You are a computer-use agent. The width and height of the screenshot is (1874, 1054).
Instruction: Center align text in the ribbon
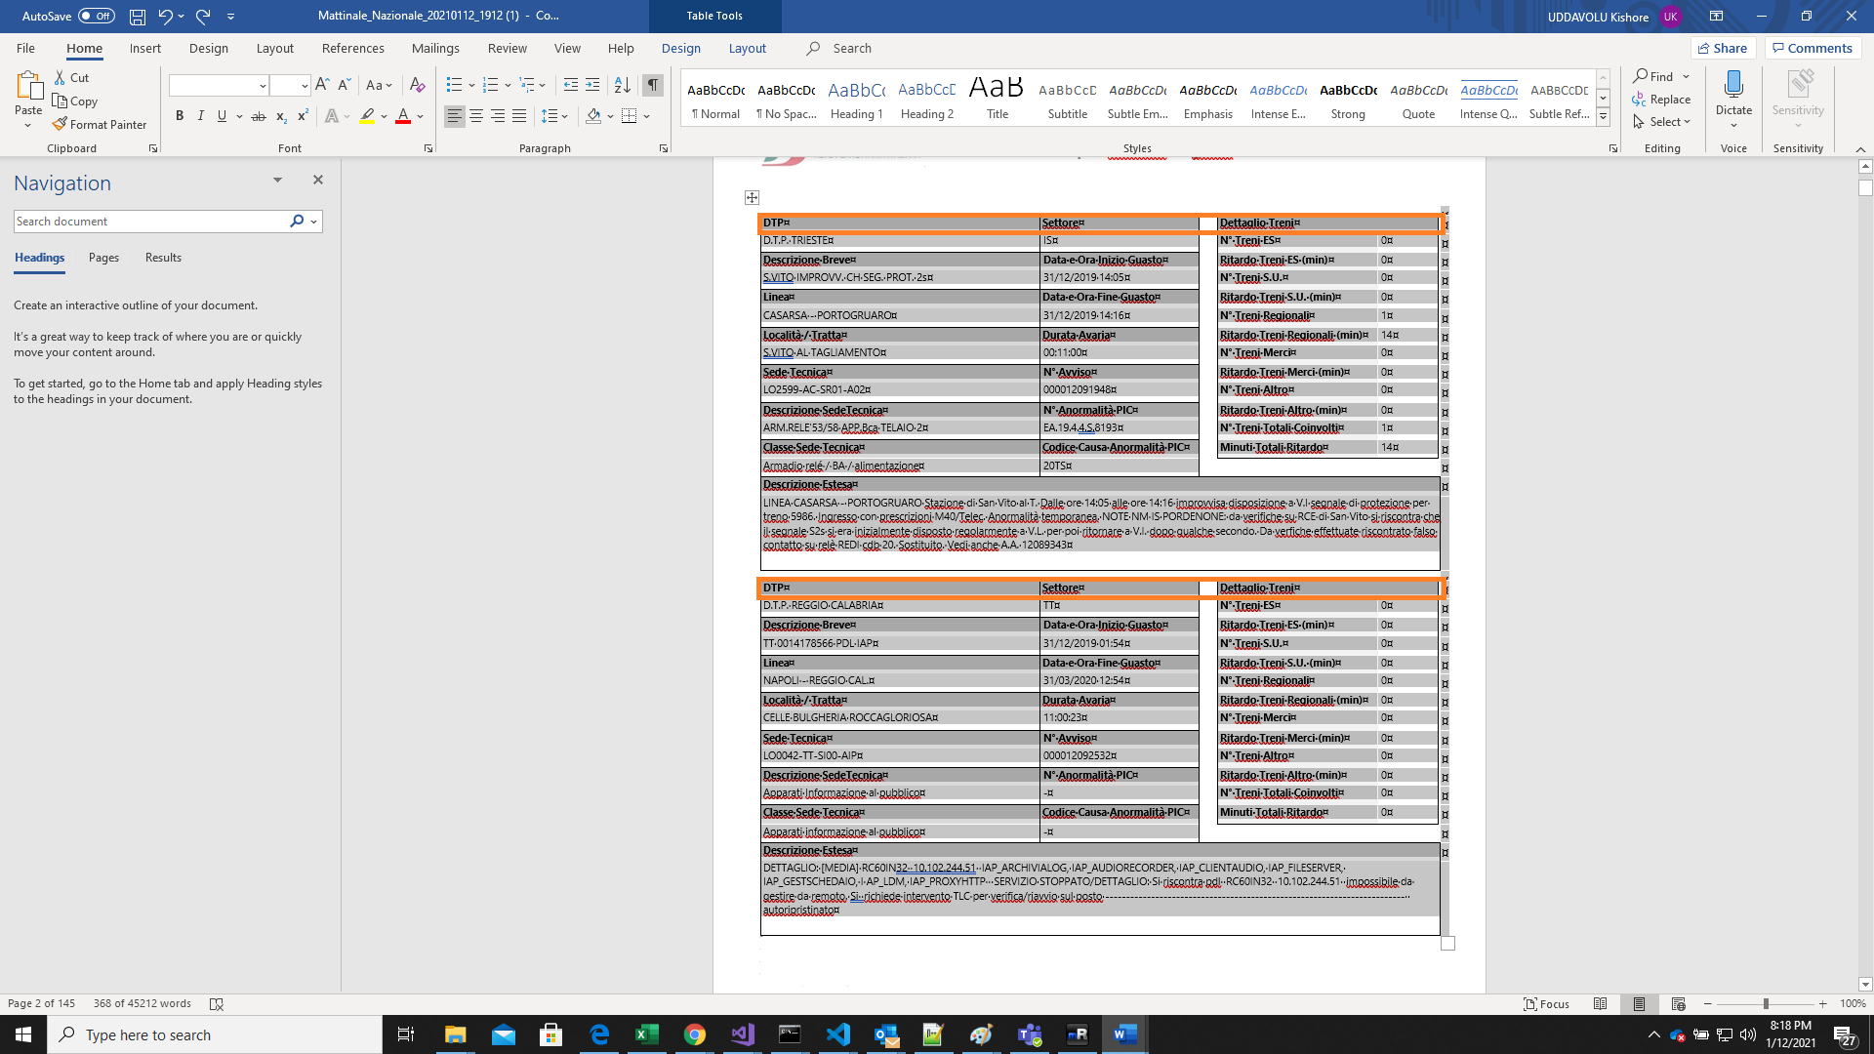click(476, 116)
